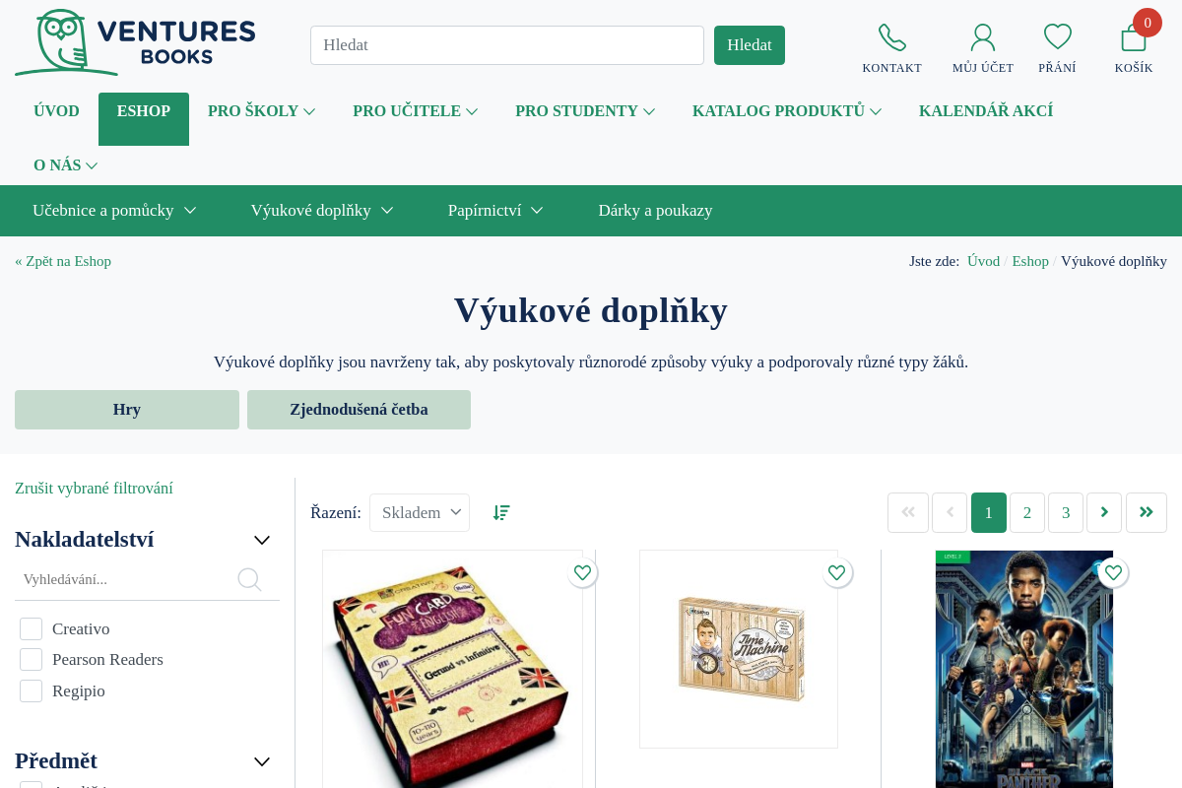This screenshot has width=1182, height=788.
Task: Add the Time Machine product to wishlist
Action: [836, 572]
